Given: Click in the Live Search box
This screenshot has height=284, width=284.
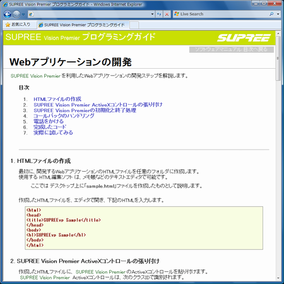Looking at the screenshot, I should click(x=221, y=14).
